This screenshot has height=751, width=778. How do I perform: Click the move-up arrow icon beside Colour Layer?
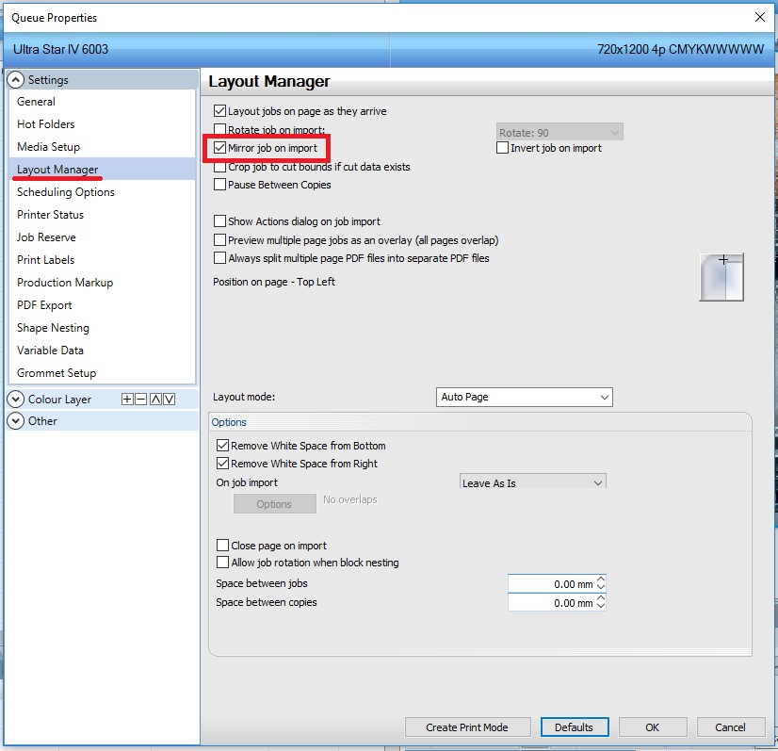pyautogui.click(x=155, y=400)
